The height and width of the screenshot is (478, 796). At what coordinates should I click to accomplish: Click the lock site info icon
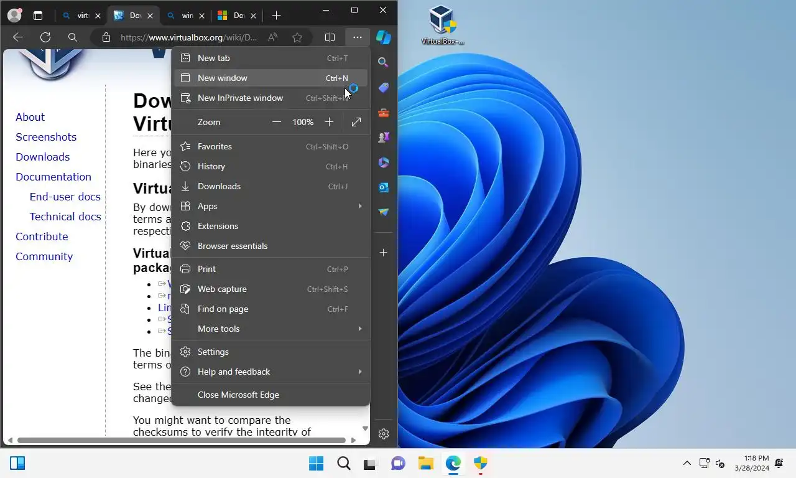pos(106,37)
